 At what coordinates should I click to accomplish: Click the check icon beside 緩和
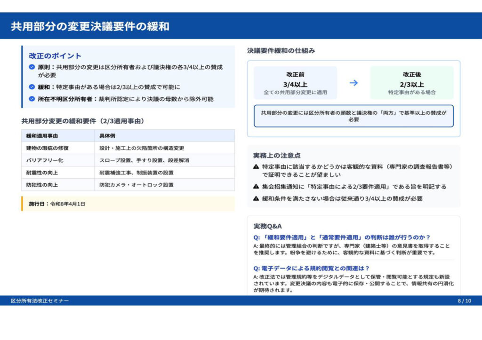click(32, 87)
